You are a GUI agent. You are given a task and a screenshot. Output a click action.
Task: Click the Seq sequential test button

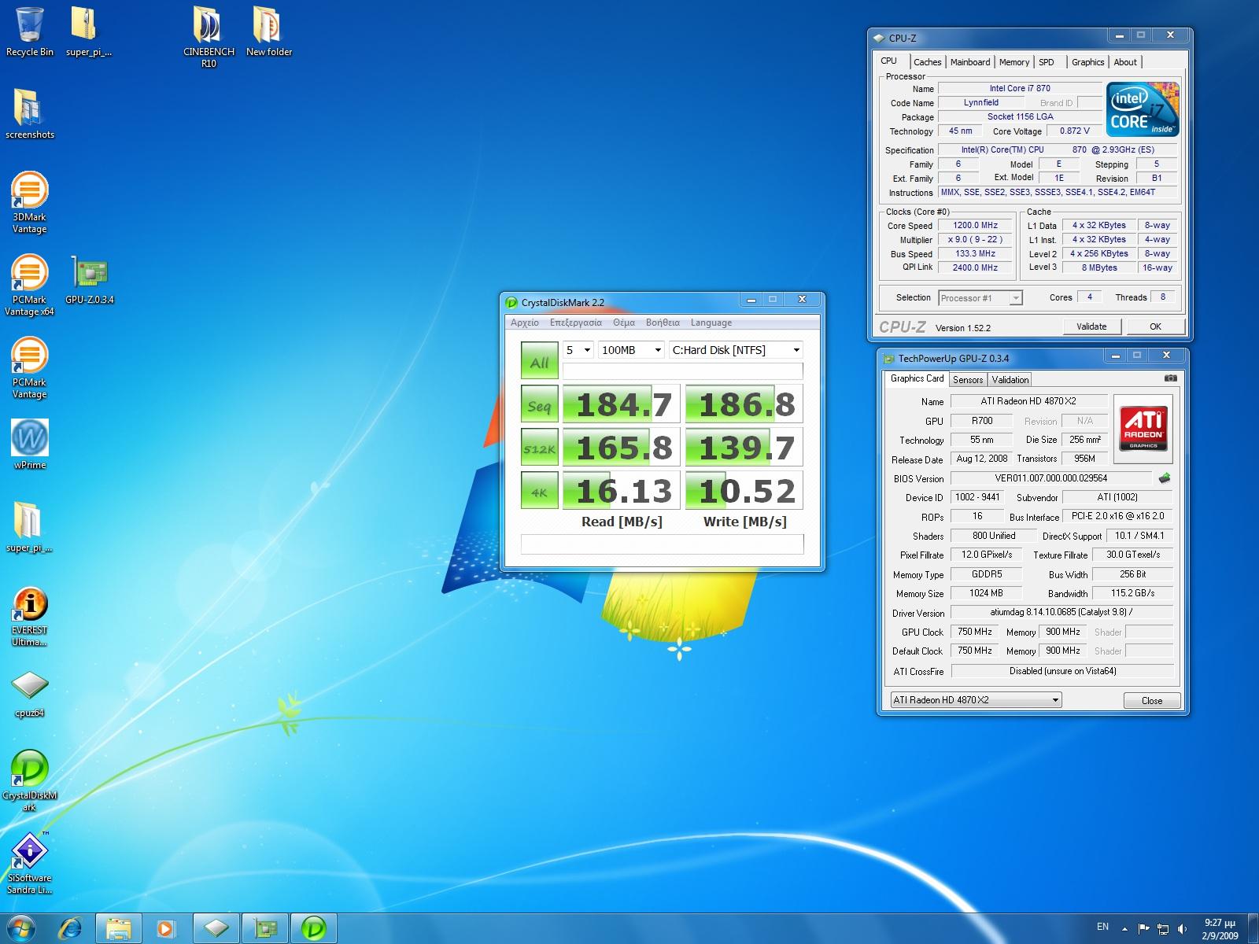[539, 405]
